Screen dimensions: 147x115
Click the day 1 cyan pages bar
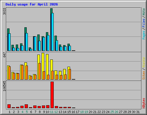coord(9,42)
